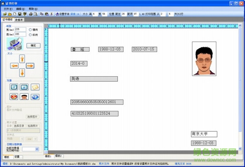Screen dimensions: 245x167
Task: Select the 纵向 portrait radio button
Action: point(30,35)
